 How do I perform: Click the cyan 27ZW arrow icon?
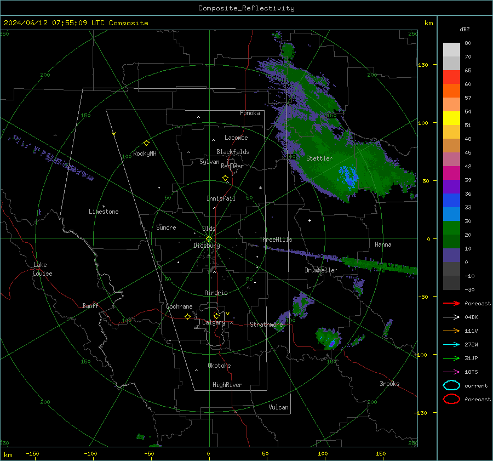[x=451, y=344]
